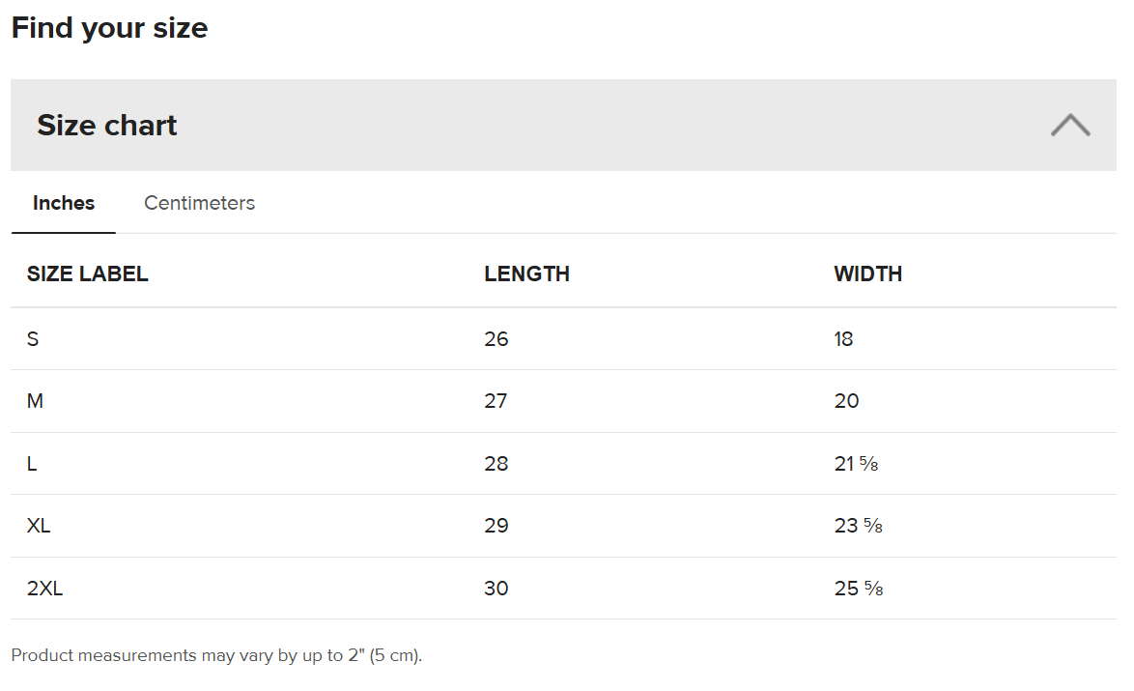Select the 2XL size label cell

44,589
